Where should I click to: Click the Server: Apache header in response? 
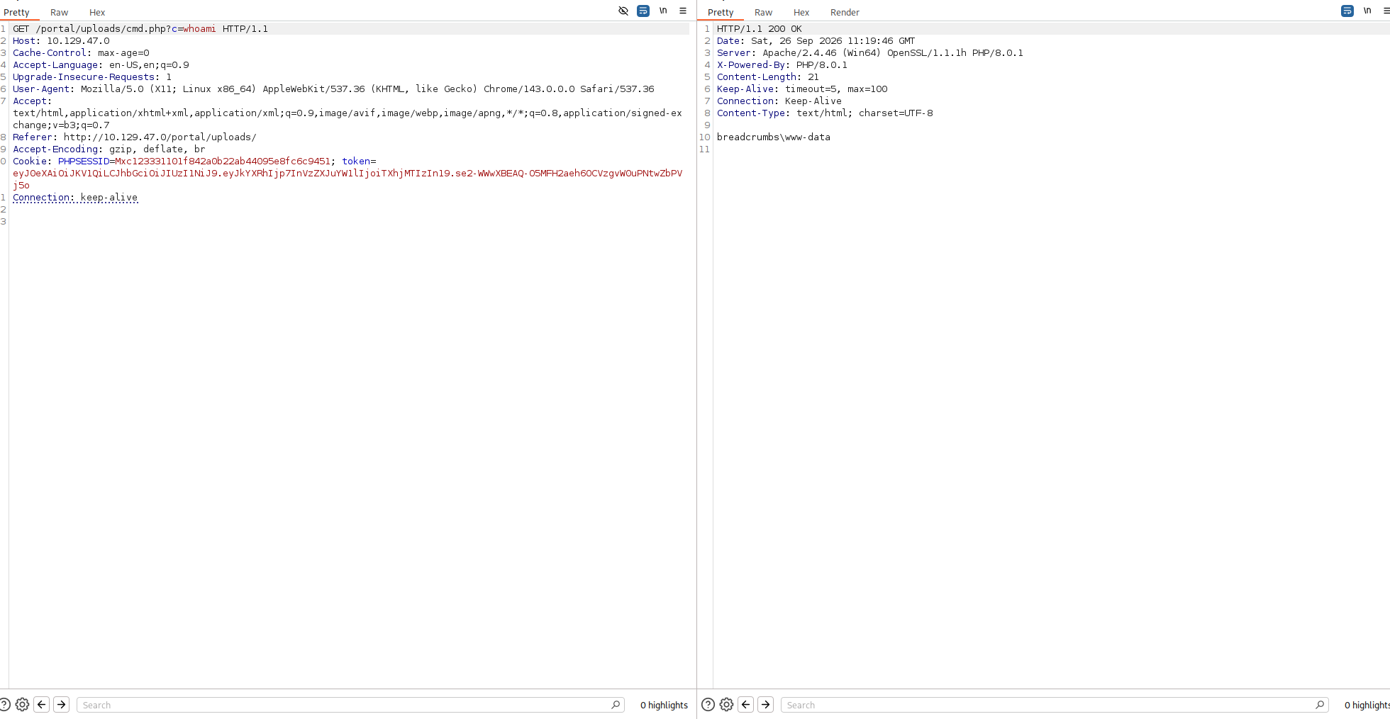pyautogui.click(x=869, y=53)
